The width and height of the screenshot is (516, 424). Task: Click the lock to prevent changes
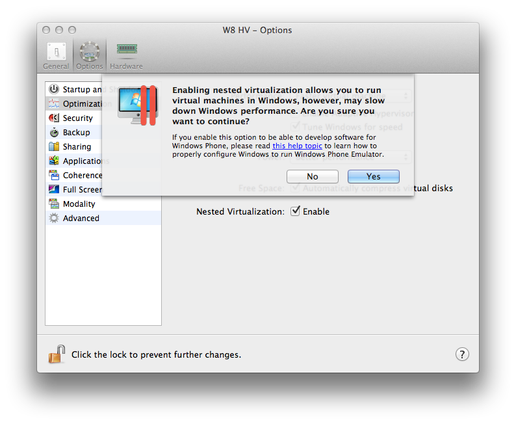57,354
